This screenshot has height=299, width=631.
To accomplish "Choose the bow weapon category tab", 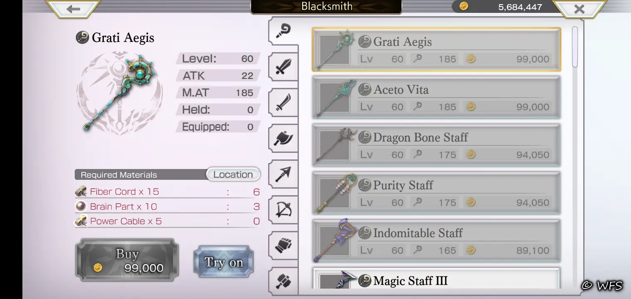I will (x=283, y=210).
